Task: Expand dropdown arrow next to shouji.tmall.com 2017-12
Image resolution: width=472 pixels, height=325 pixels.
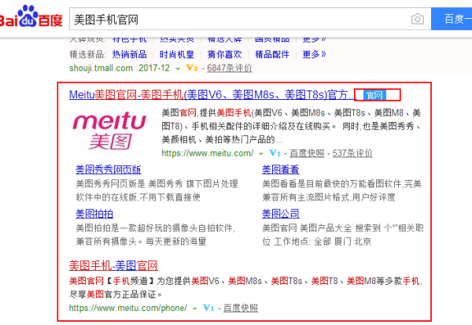Action: (x=178, y=69)
